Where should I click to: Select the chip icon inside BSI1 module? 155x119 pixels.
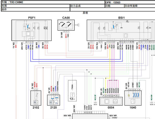tap(125, 35)
